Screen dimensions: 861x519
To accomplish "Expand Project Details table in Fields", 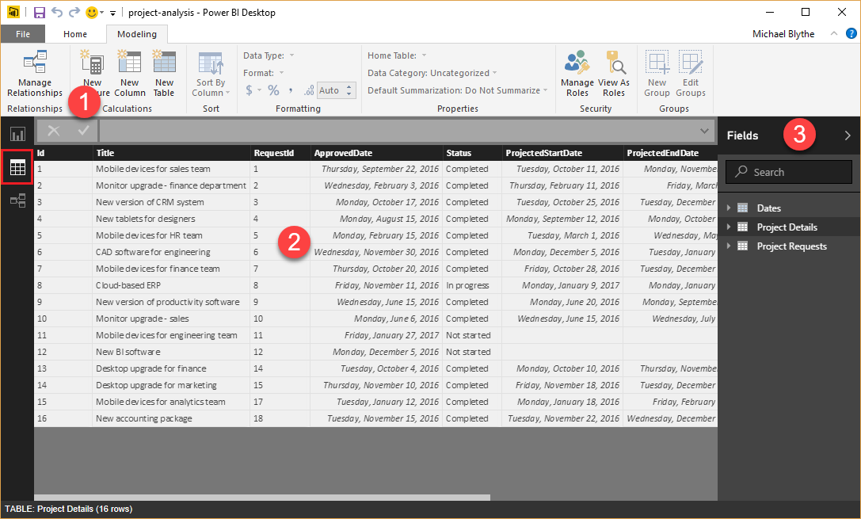I will (729, 227).
